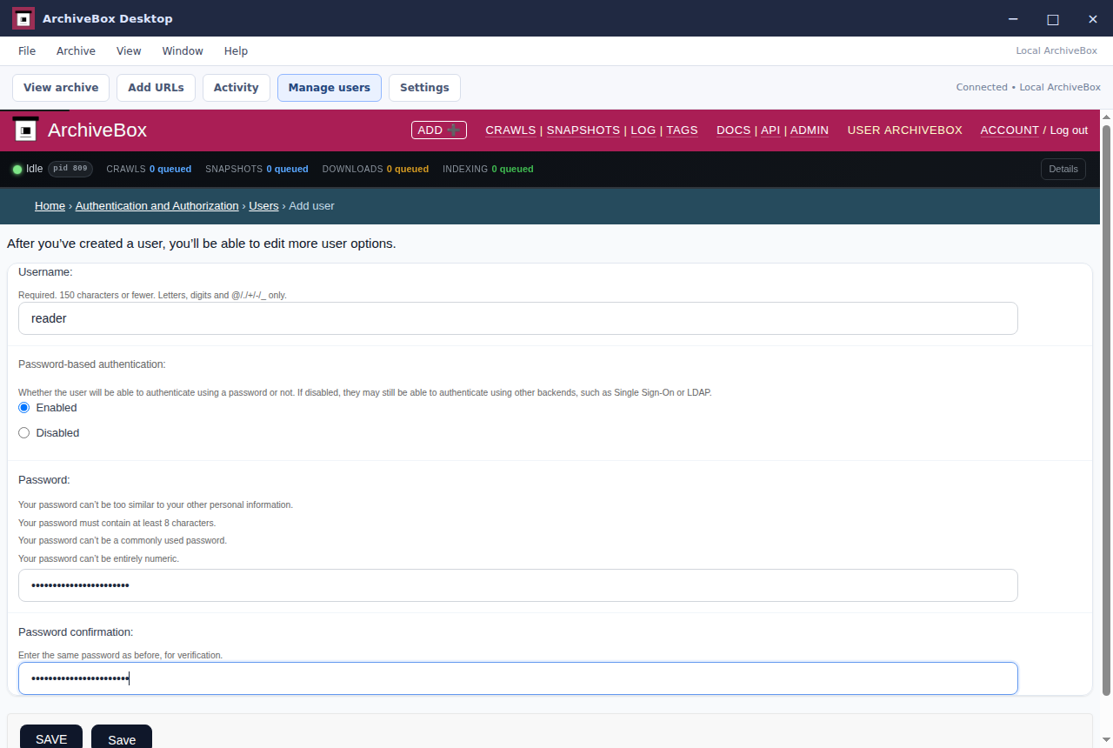
Task: Click the SNAPSHOTS 0 queued status
Action: click(257, 169)
